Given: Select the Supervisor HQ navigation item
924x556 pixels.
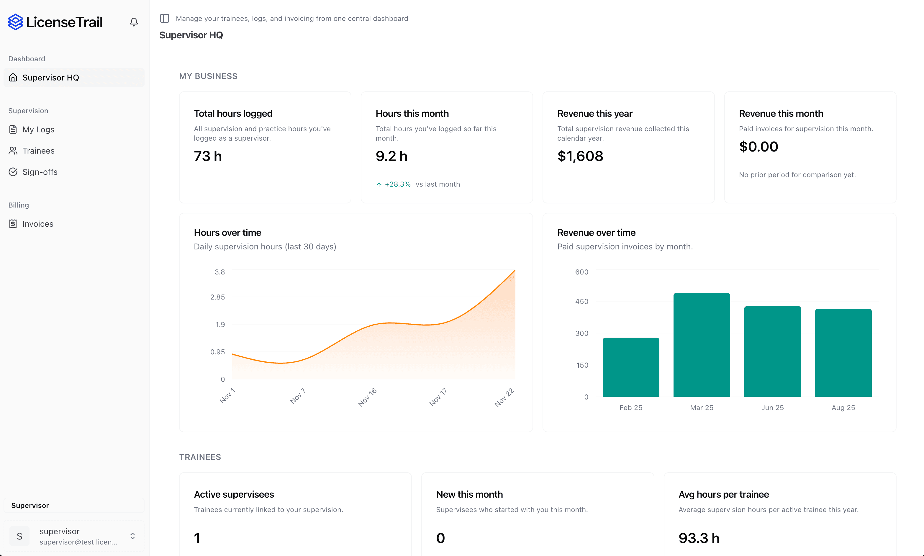Looking at the screenshot, I should click(x=51, y=78).
